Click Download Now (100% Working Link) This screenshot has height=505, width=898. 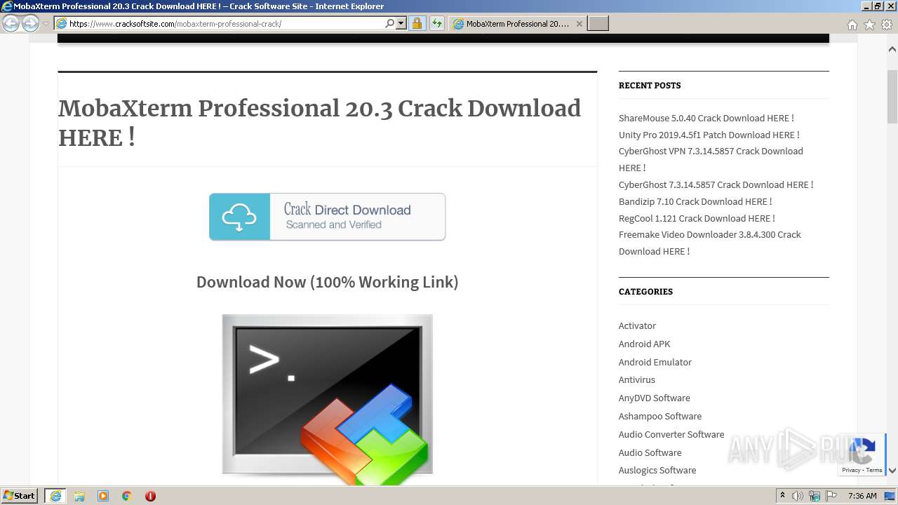click(327, 282)
